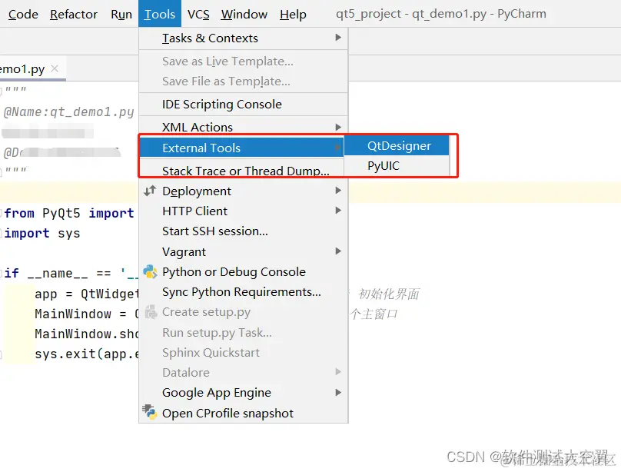Viewport: 621px width, 472px height.
Task: Expand Tasks & Contexts submenu arrow
Action: 338,38
